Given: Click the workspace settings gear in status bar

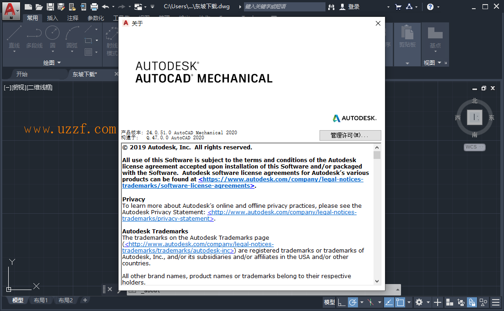Looking at the screenshot, I should pos(419,302).
